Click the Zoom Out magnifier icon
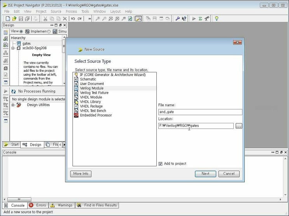Image resolution: width=289 pixels, height=216 pixels. (x=104, y=19)
